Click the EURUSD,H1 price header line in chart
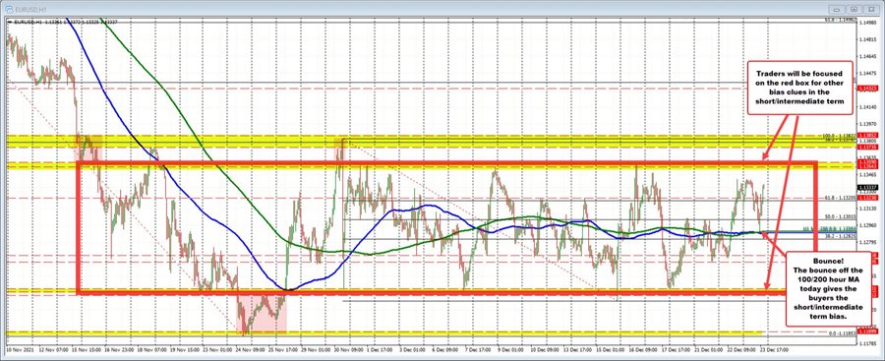 coord(66,22)
